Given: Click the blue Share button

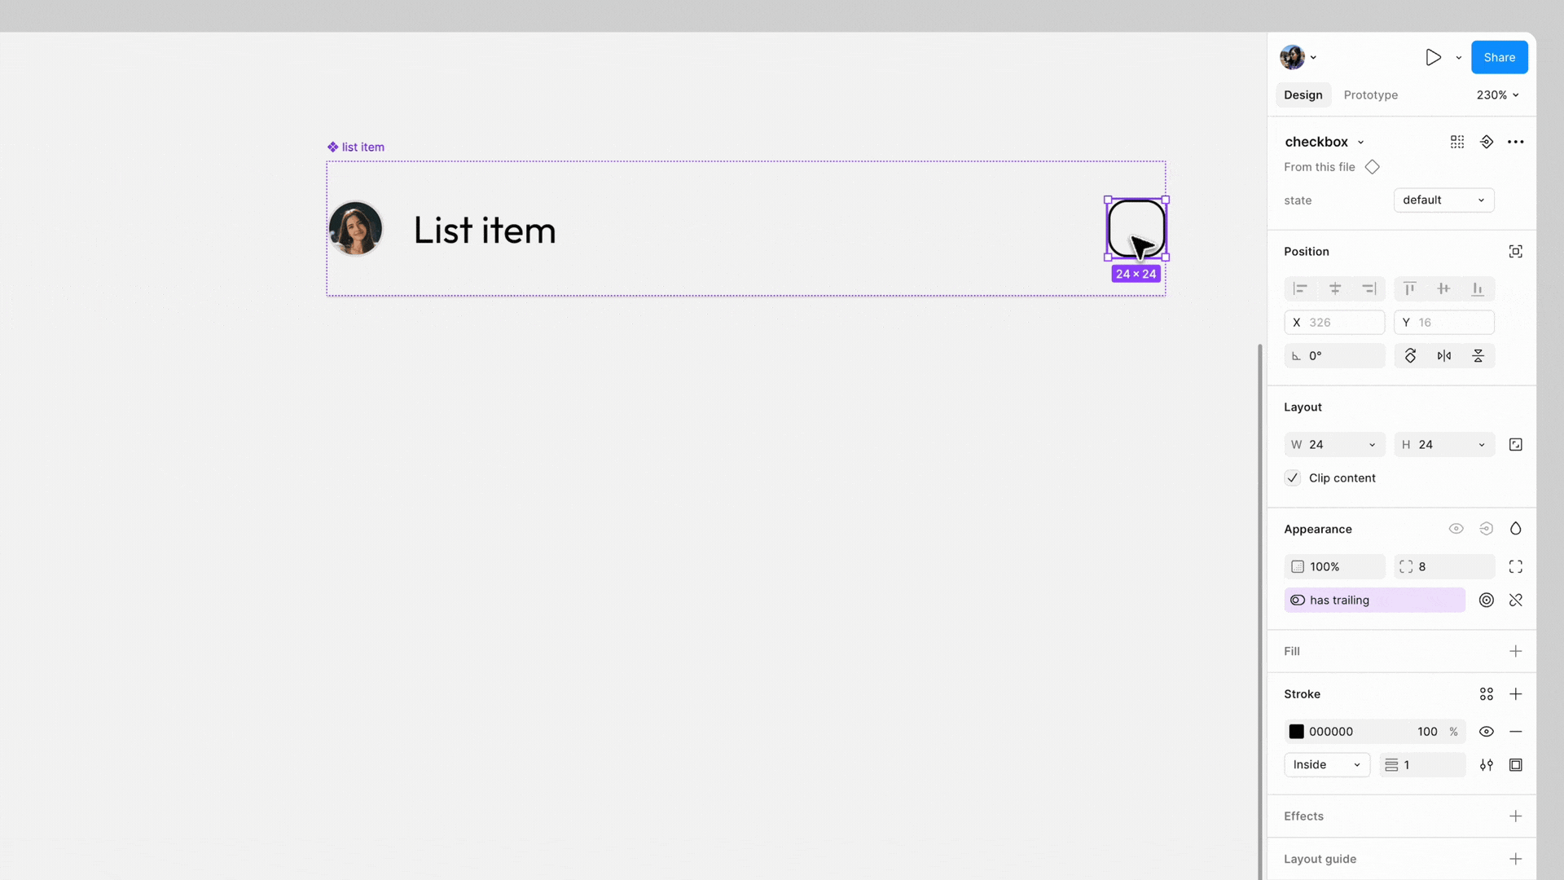Looking at the screenshot, I should (1499, 57).
